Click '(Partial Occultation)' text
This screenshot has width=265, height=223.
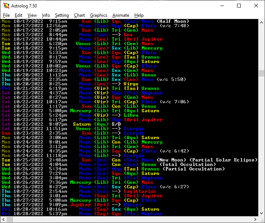pos(194,169)
